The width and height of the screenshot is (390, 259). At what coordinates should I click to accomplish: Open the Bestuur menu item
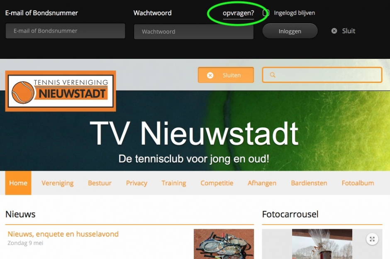[x=100, y=183]
